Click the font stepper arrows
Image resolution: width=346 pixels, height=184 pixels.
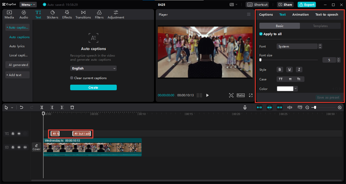320,46
